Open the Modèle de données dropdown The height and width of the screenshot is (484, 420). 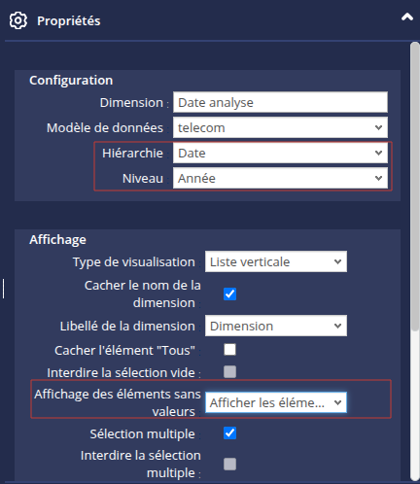click(280, 127)
